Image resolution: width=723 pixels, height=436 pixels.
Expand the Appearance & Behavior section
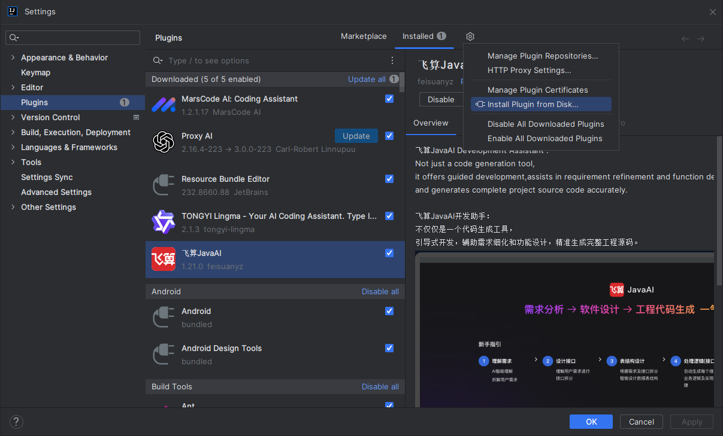point(13,57)
